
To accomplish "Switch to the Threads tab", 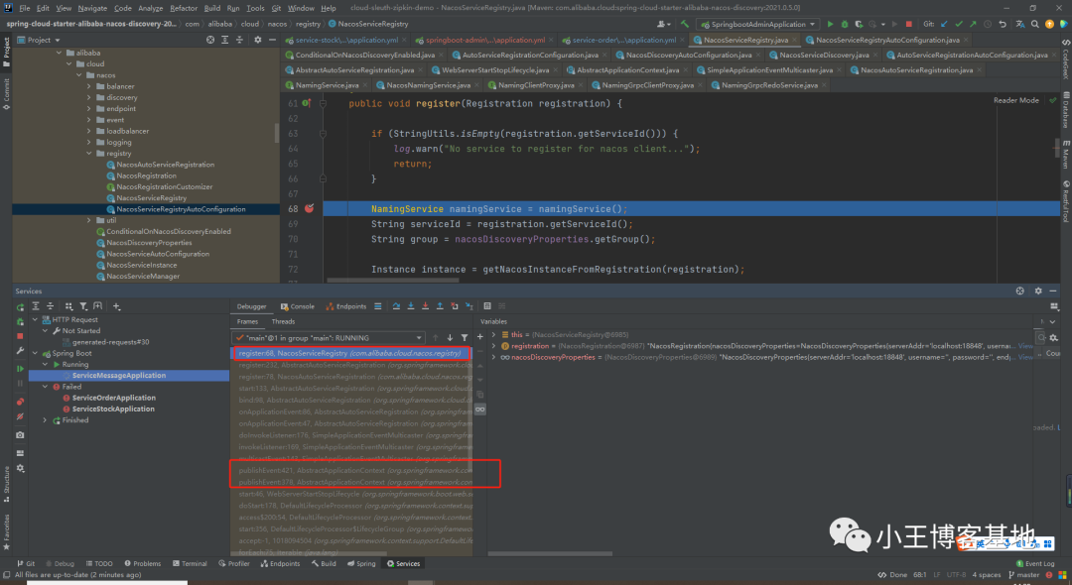I will coord(283,321).
